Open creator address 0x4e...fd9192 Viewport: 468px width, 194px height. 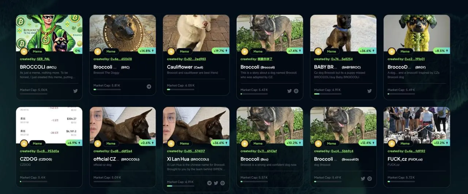coord(415,151)
